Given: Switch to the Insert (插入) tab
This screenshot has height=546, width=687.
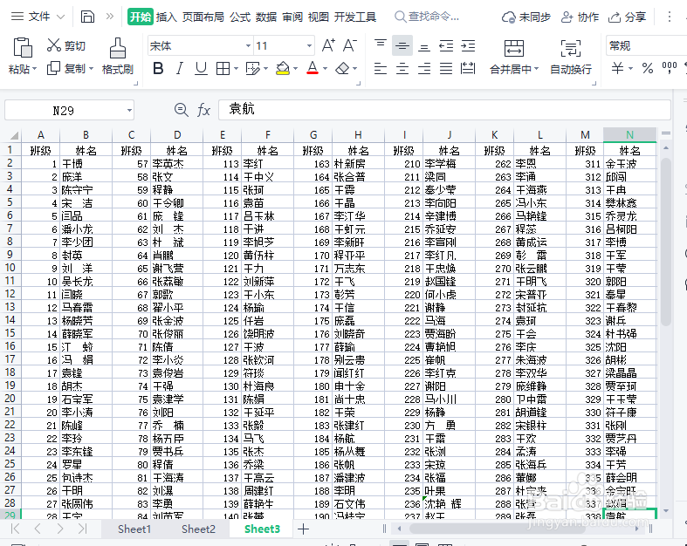Looking at the screenshot, I should point(167,17).
